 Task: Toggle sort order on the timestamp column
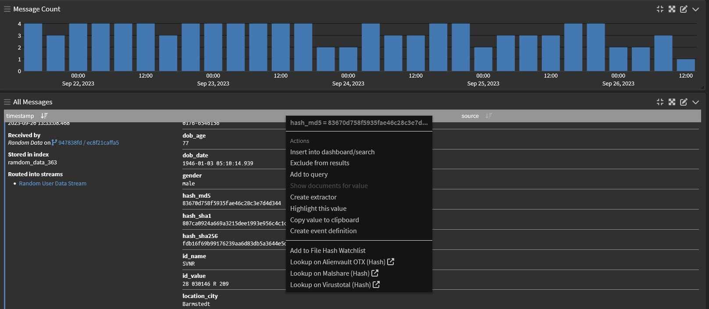point(44,116)
